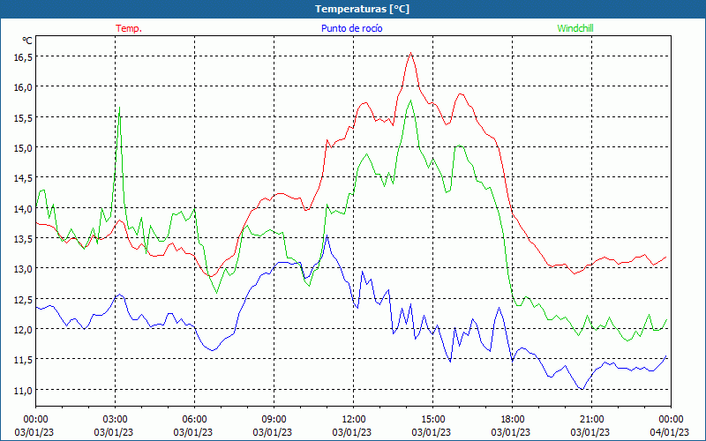Click the °C unit label above y-axis
Viewport: 706px width, 441px height.
pyautogui.click(x=26, y=41)
